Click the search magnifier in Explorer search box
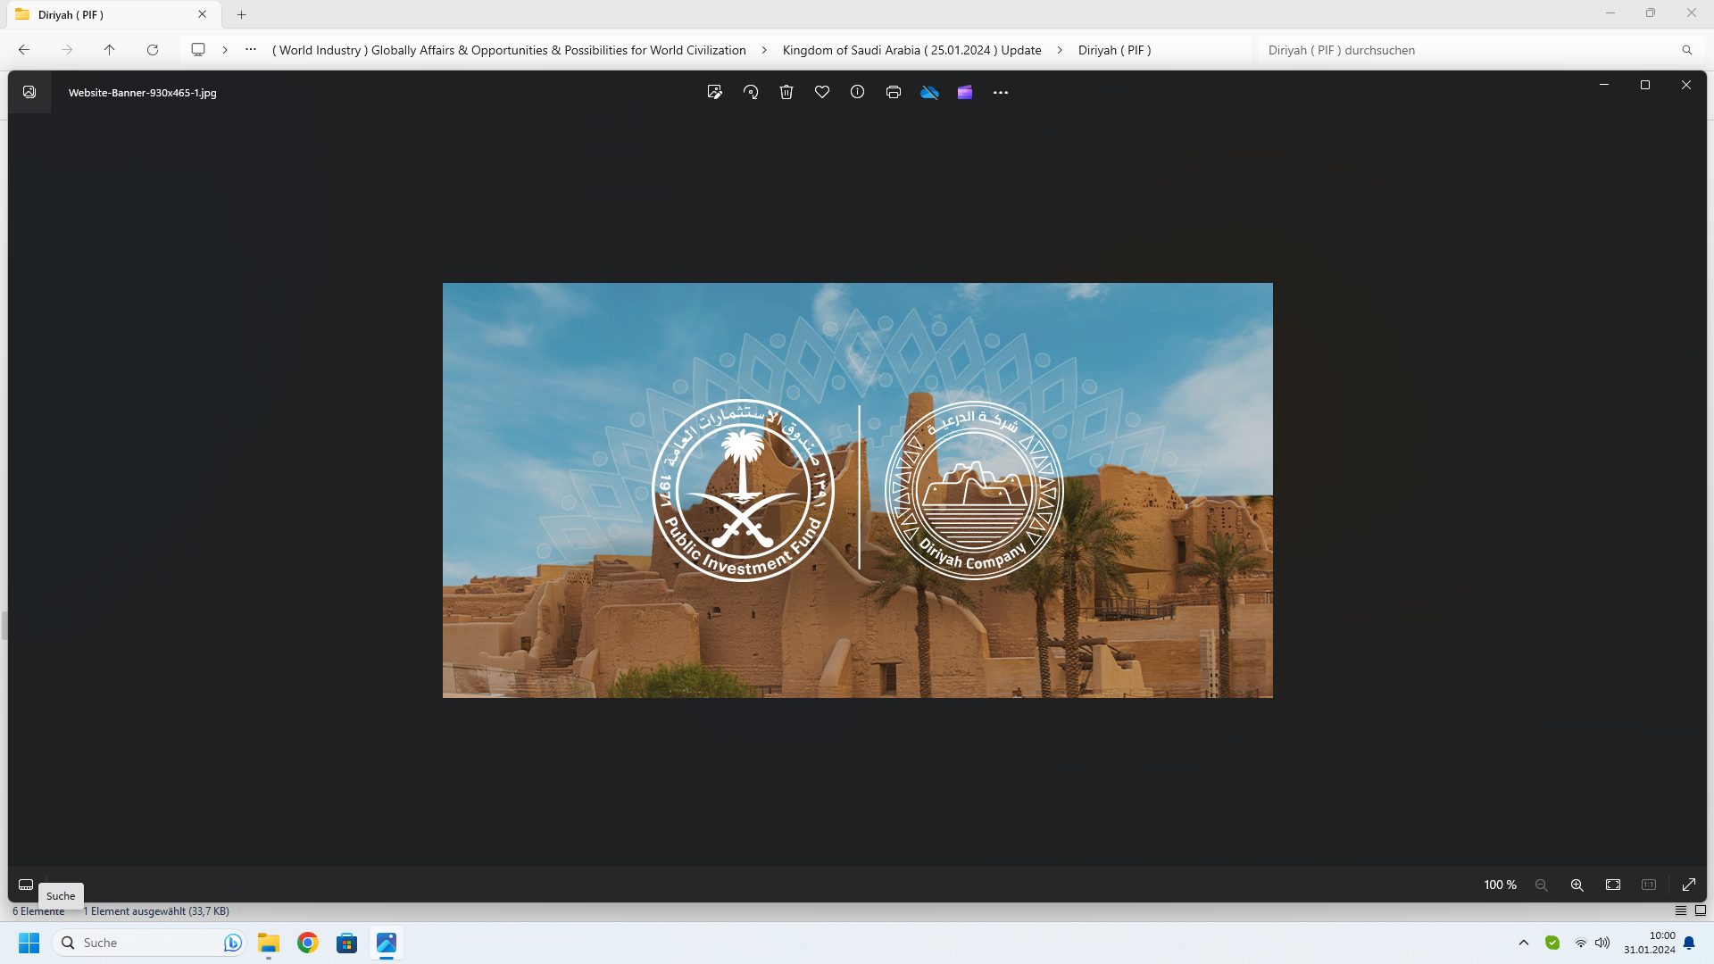The height and width of the screenshot is (964, 1714). (1687, 50)
